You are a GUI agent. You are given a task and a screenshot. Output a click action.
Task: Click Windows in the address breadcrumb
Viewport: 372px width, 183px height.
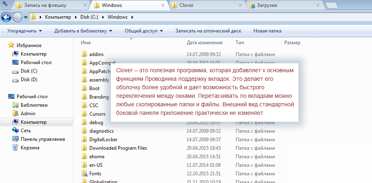(117, 17)
